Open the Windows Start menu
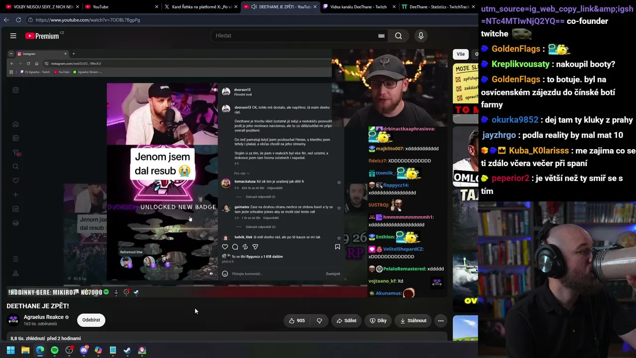Screen dimensions: 636x358 coord(10,350)
